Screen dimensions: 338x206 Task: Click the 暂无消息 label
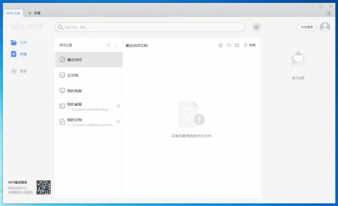[298, 78]
